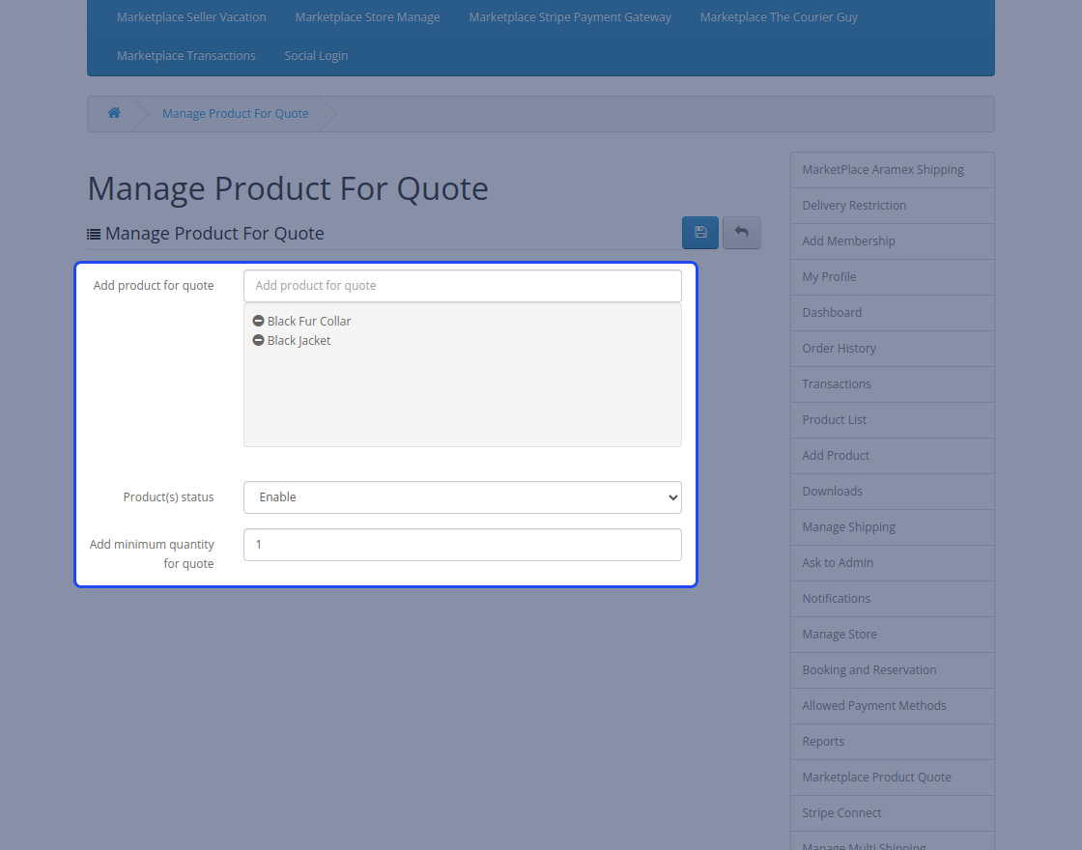Open Stripe Connect in sidebar
Image resolution: width=1082 pixels, height=850 pixels.
(893, 813)
